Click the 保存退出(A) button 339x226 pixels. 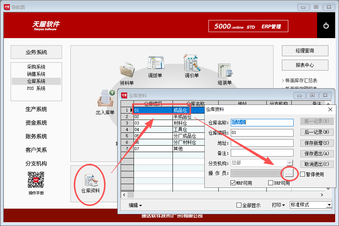click(317, 154)
